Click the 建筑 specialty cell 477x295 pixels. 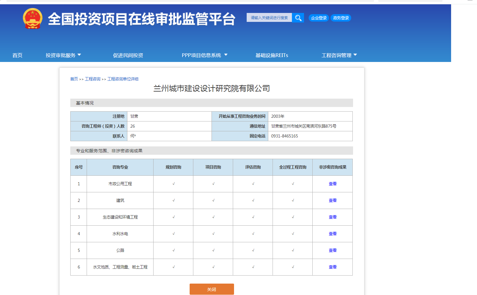pos(120,200)
